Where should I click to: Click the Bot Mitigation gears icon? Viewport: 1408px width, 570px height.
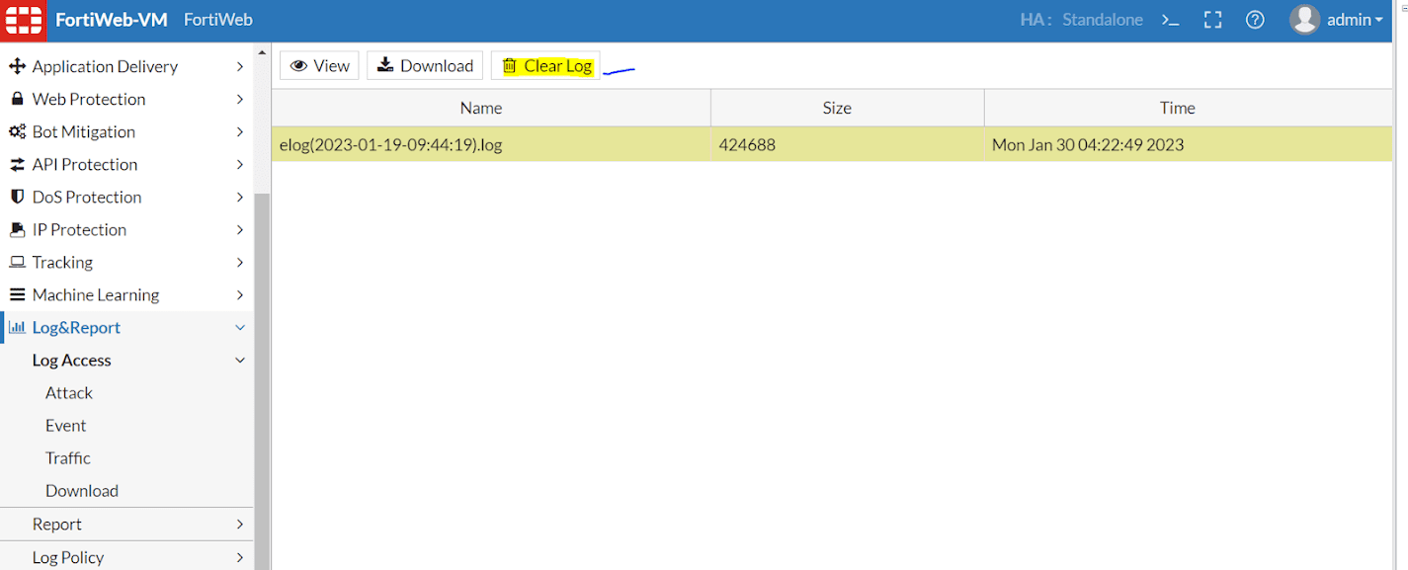coord(16,131)
